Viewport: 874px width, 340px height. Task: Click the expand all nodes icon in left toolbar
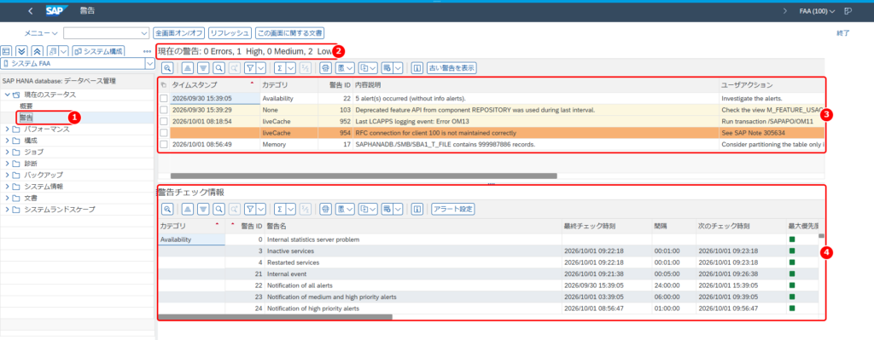[x=21, y=51]
